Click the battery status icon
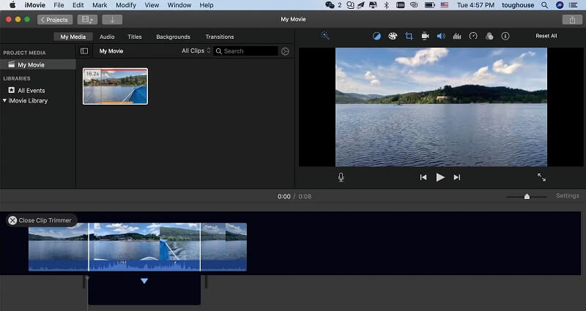Viewport: 586px width, 311px height. tap(430, 5)
